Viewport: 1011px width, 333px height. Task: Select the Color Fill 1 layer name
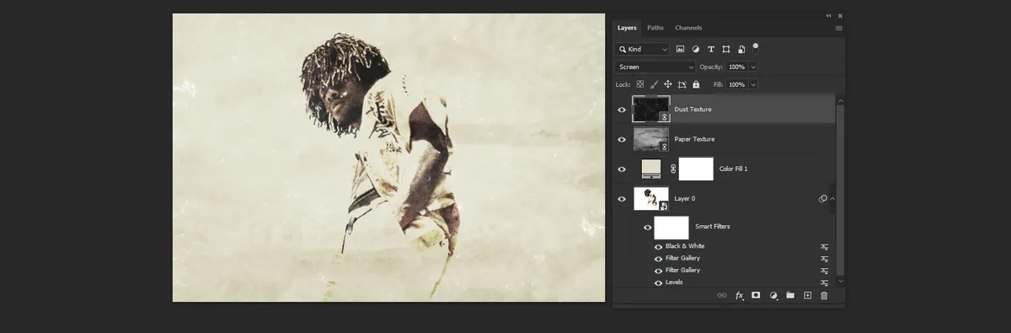733,169
